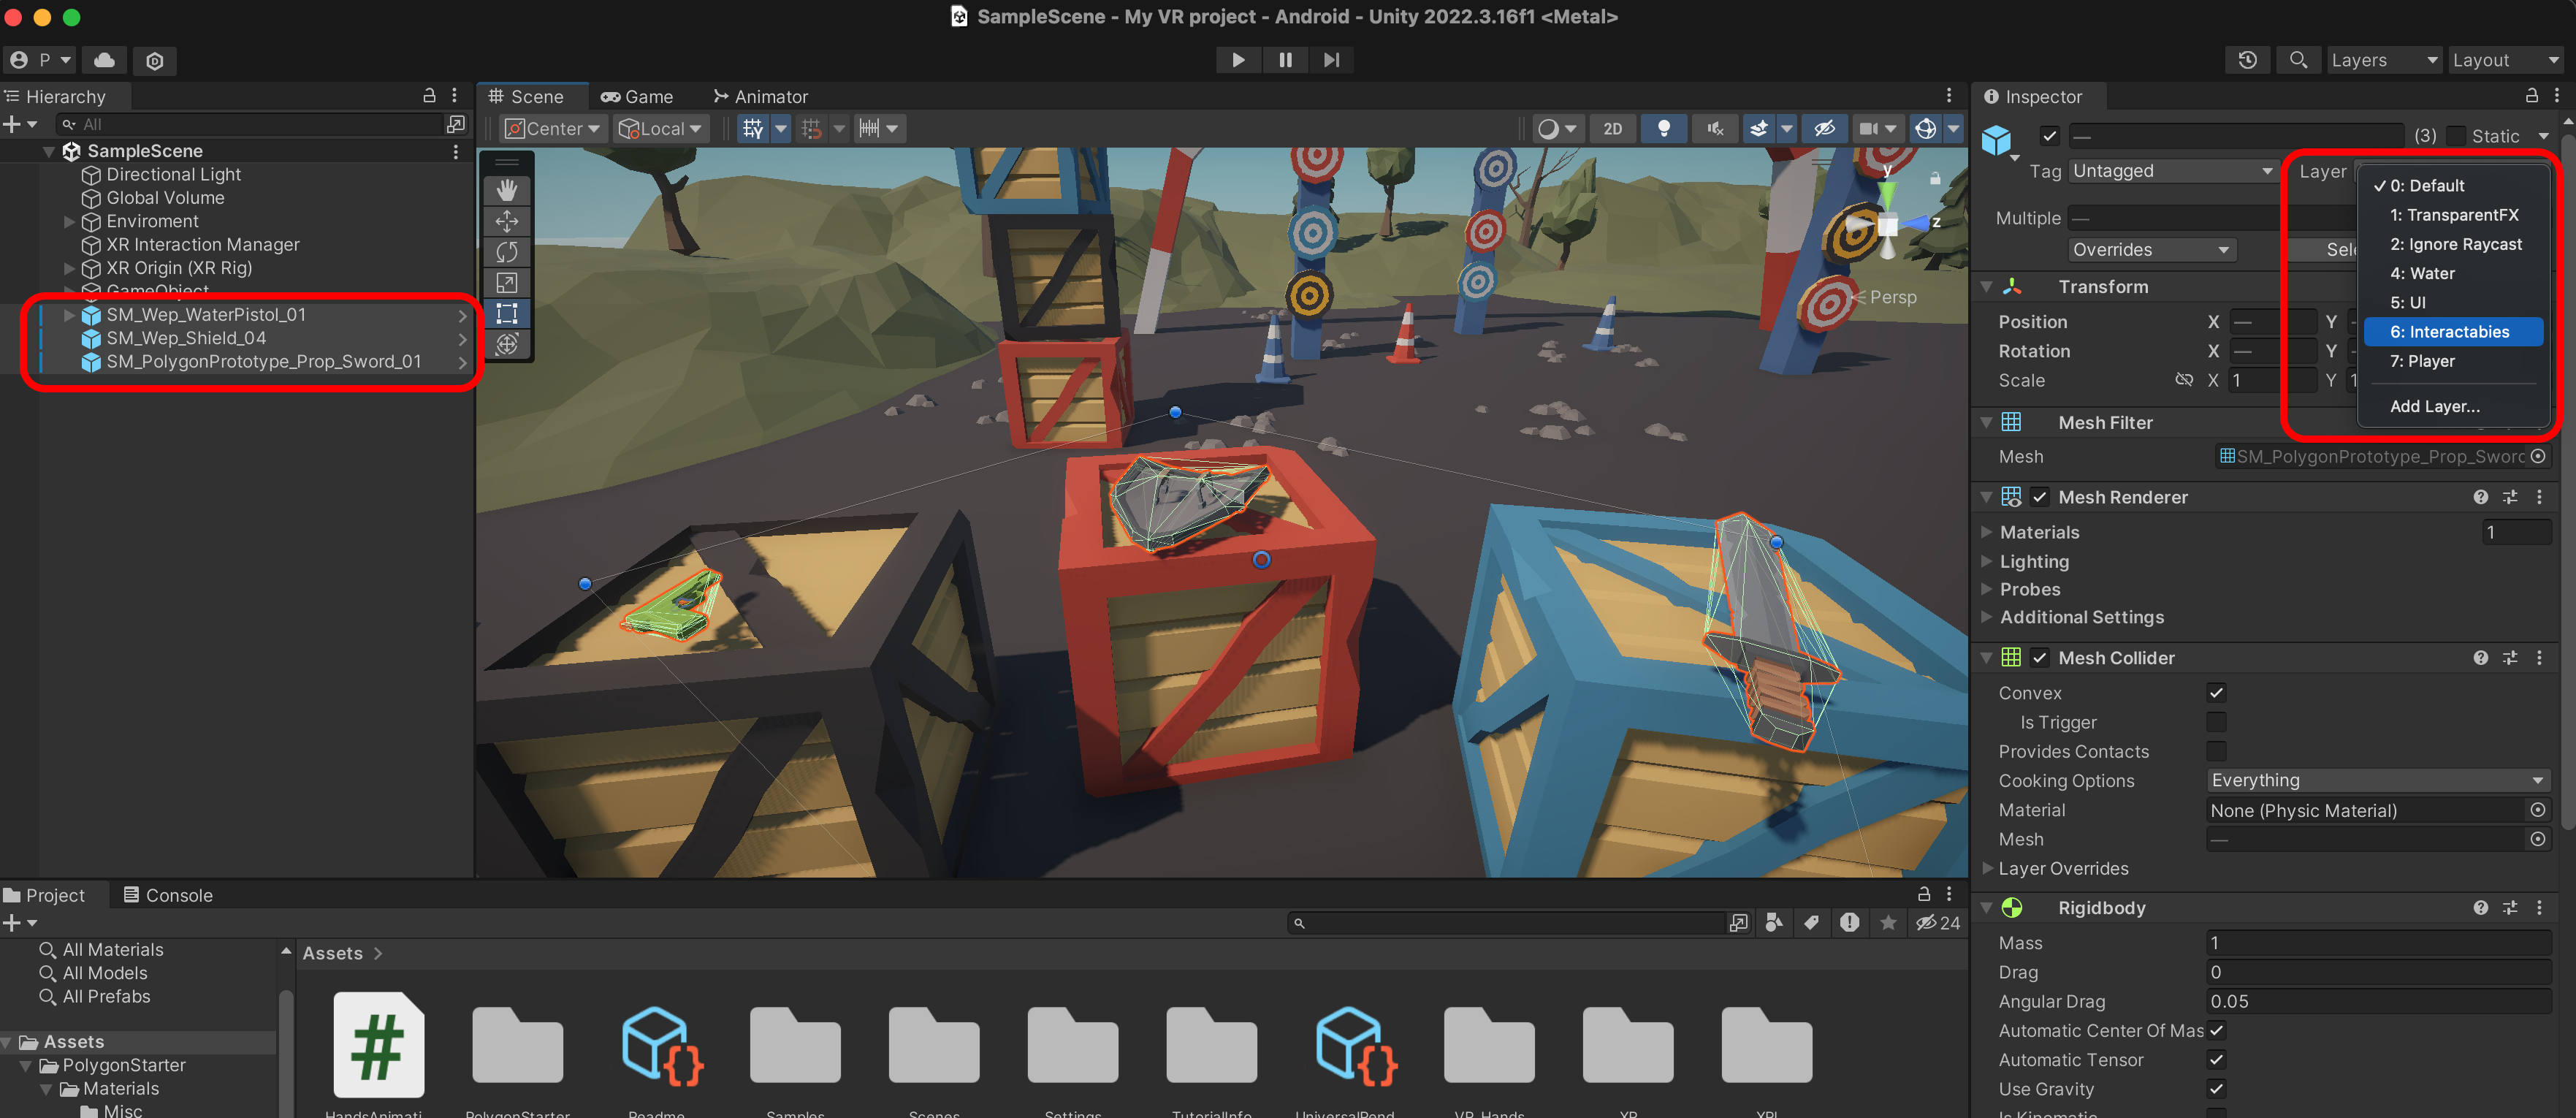Screen dimensions: 2576x1118
Task: Select the Rotate tool in scene toolbar
Action: pyautogui.click(x=507, y=252)
